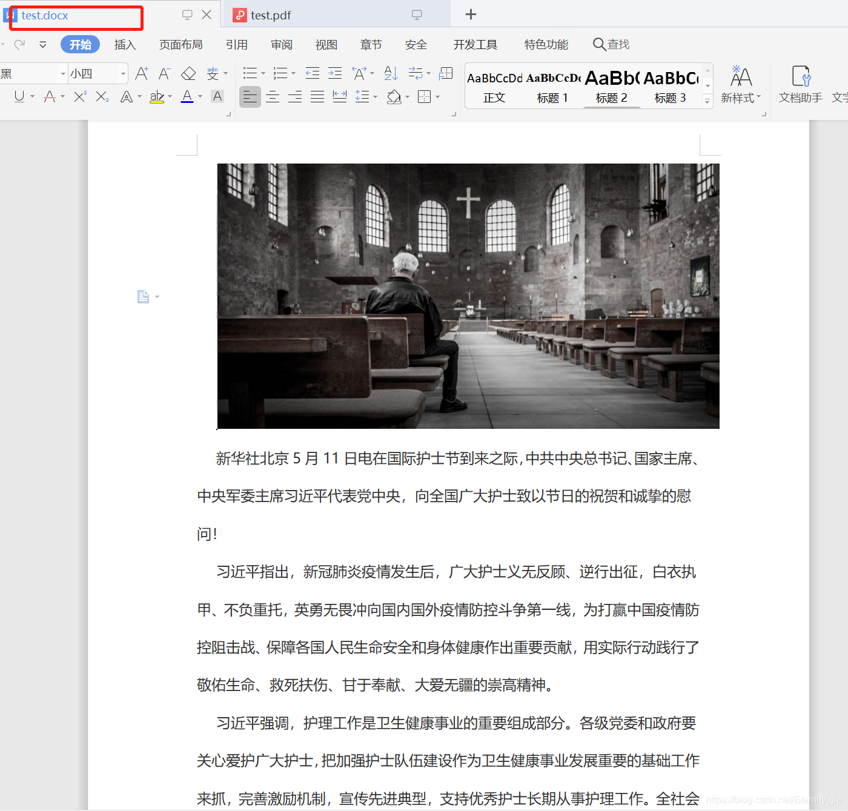Switch to the 插入 ribbon tab
Screen dimensions: 848x811
click(125, 44)
